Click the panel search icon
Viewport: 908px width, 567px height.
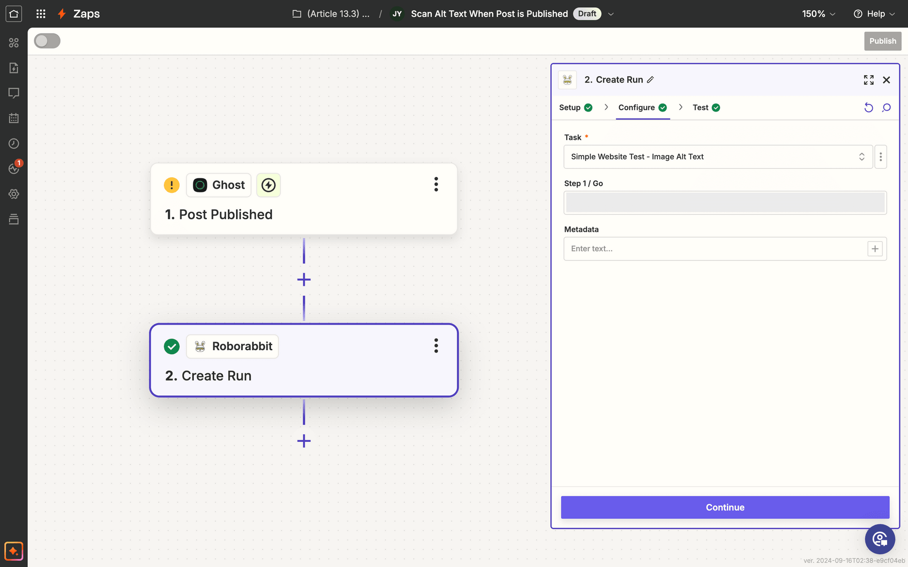(x=886, y=108)
